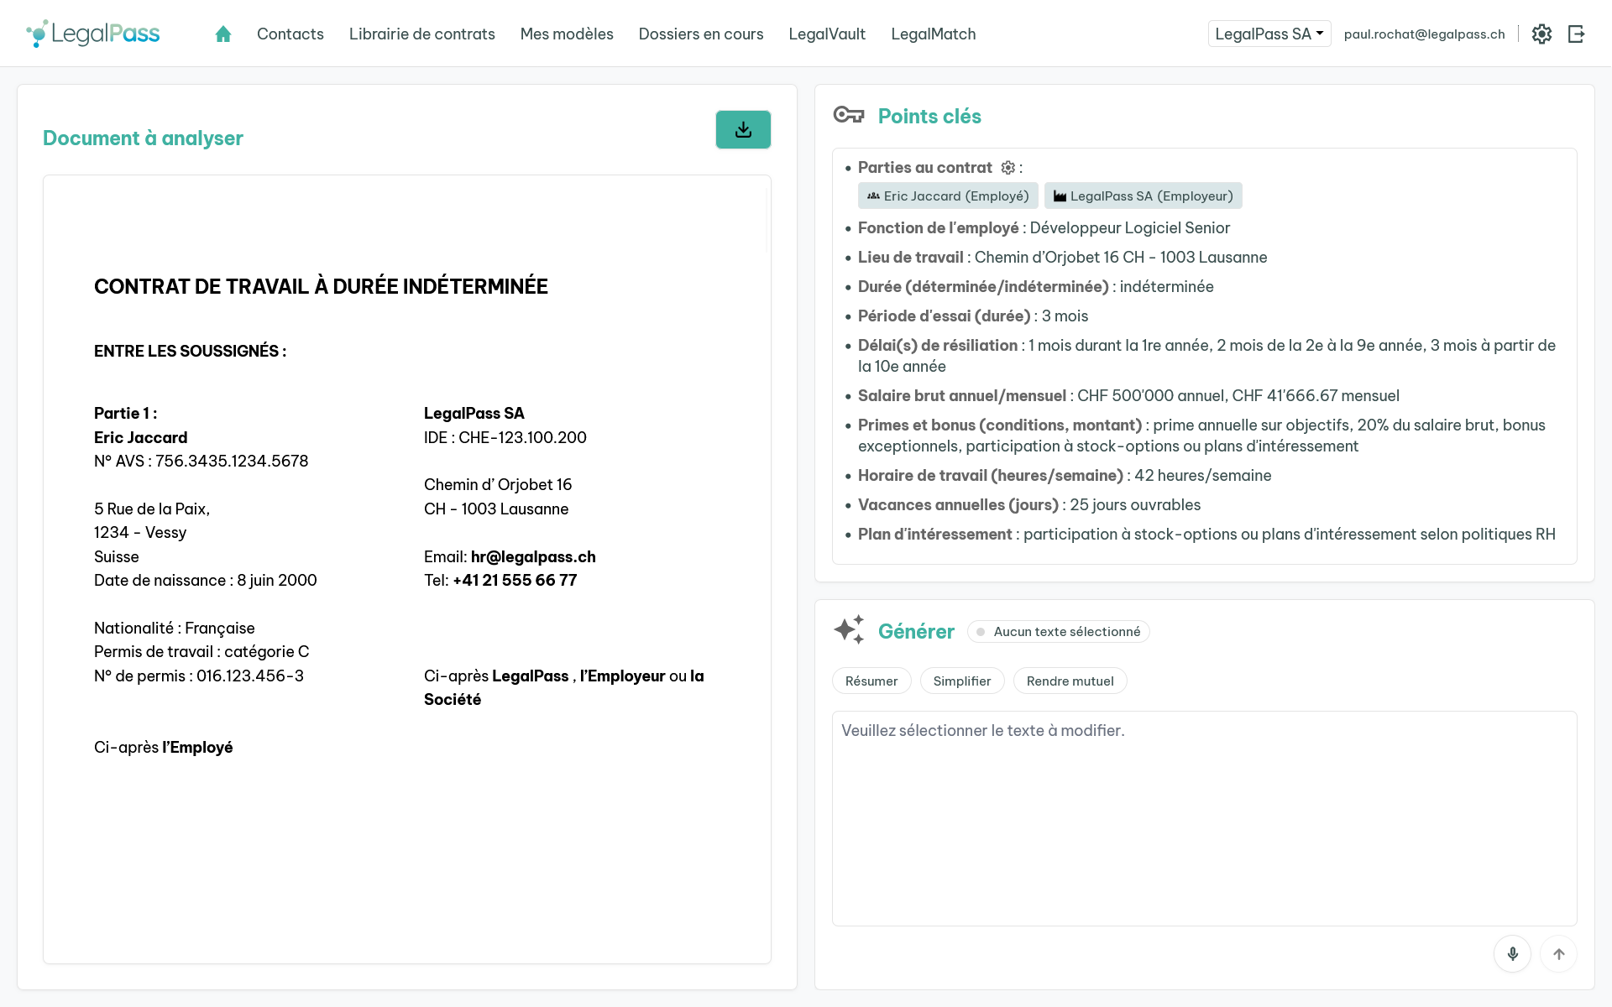Open the settings gear in header
The height and width of the screenshot is (1007, 1612).
tap(1541, 34)
